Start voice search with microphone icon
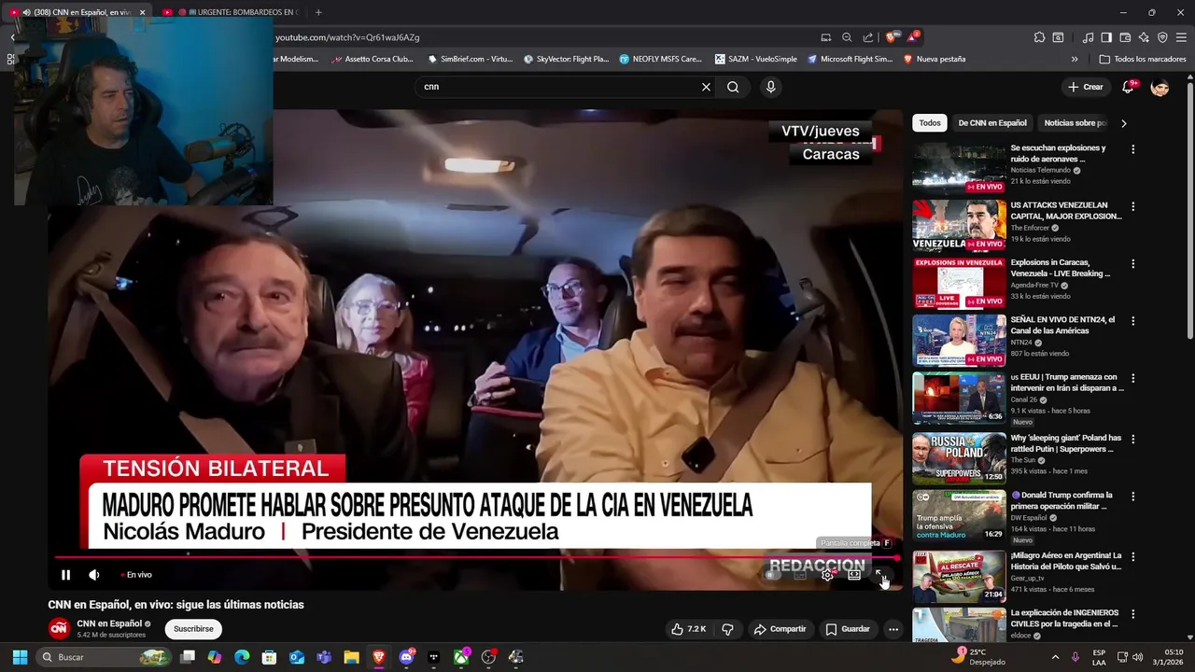This screenshot has width=1195, height=672. click(x=770, y=87)
